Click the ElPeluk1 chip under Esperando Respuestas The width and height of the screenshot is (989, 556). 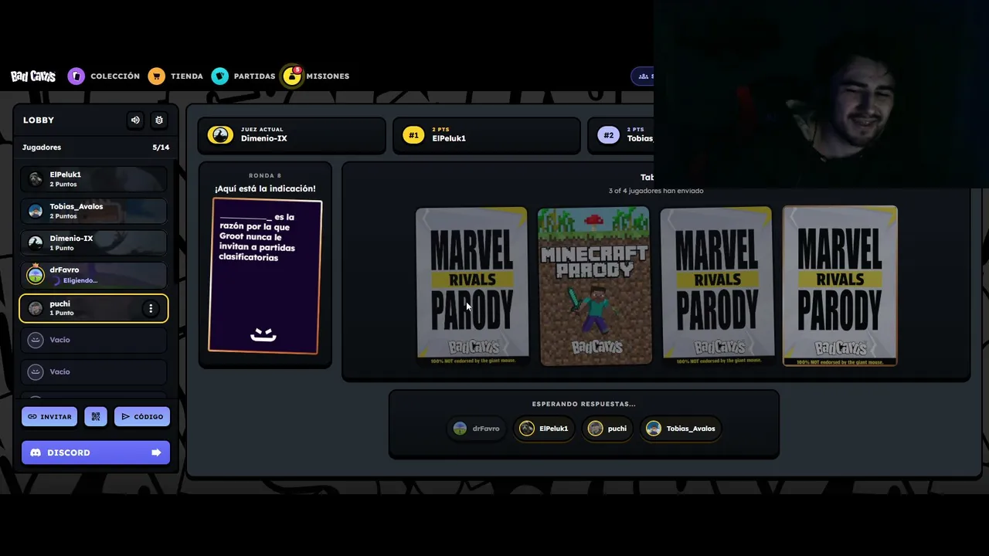tap(544, 429)
